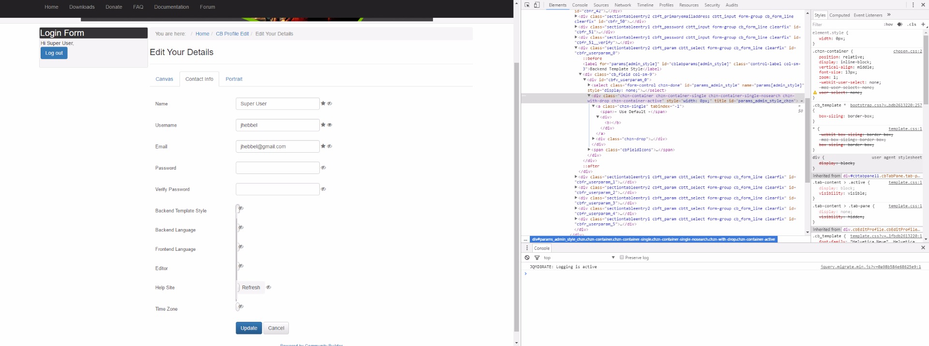This screenshot has height=346, width=929.
Task: Collapse the cb_field col-sm-9 div node
Action: (580, 74)
